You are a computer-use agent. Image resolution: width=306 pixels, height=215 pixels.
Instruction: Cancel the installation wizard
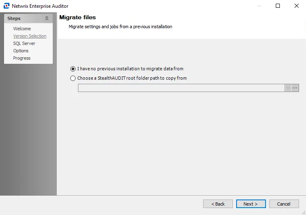(x=284, y=204)
